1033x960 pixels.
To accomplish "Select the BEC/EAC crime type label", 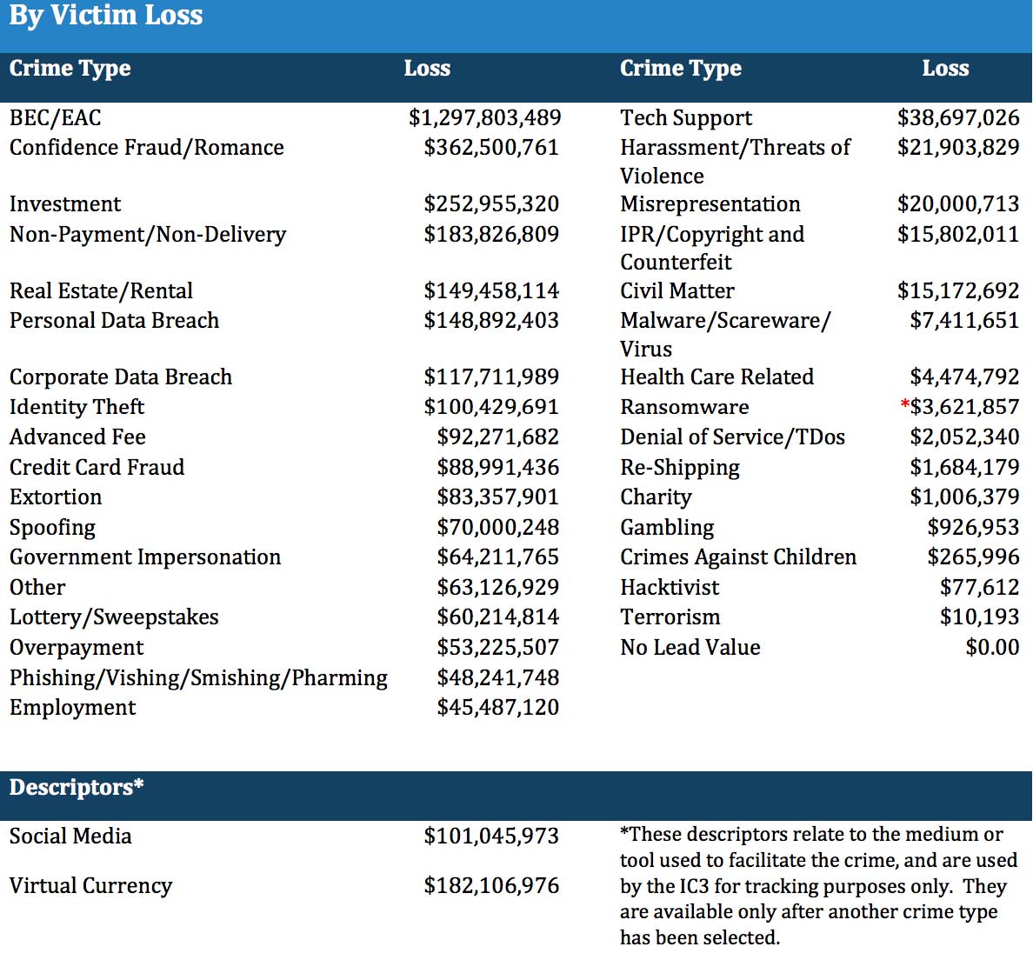I will (55, 117).
